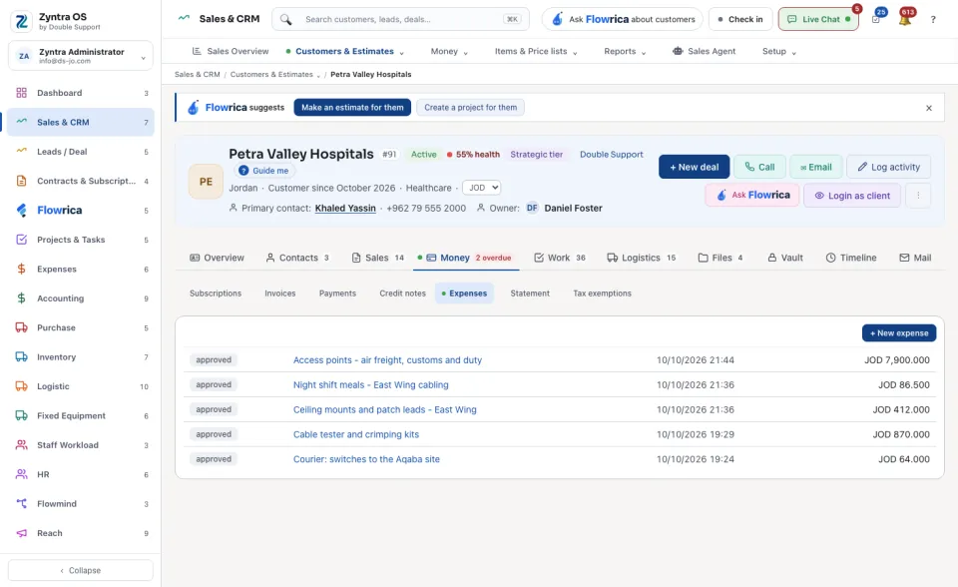Click the DF owner avatar
Viewport: 958px width, 587px height.
tap(532, 208)
